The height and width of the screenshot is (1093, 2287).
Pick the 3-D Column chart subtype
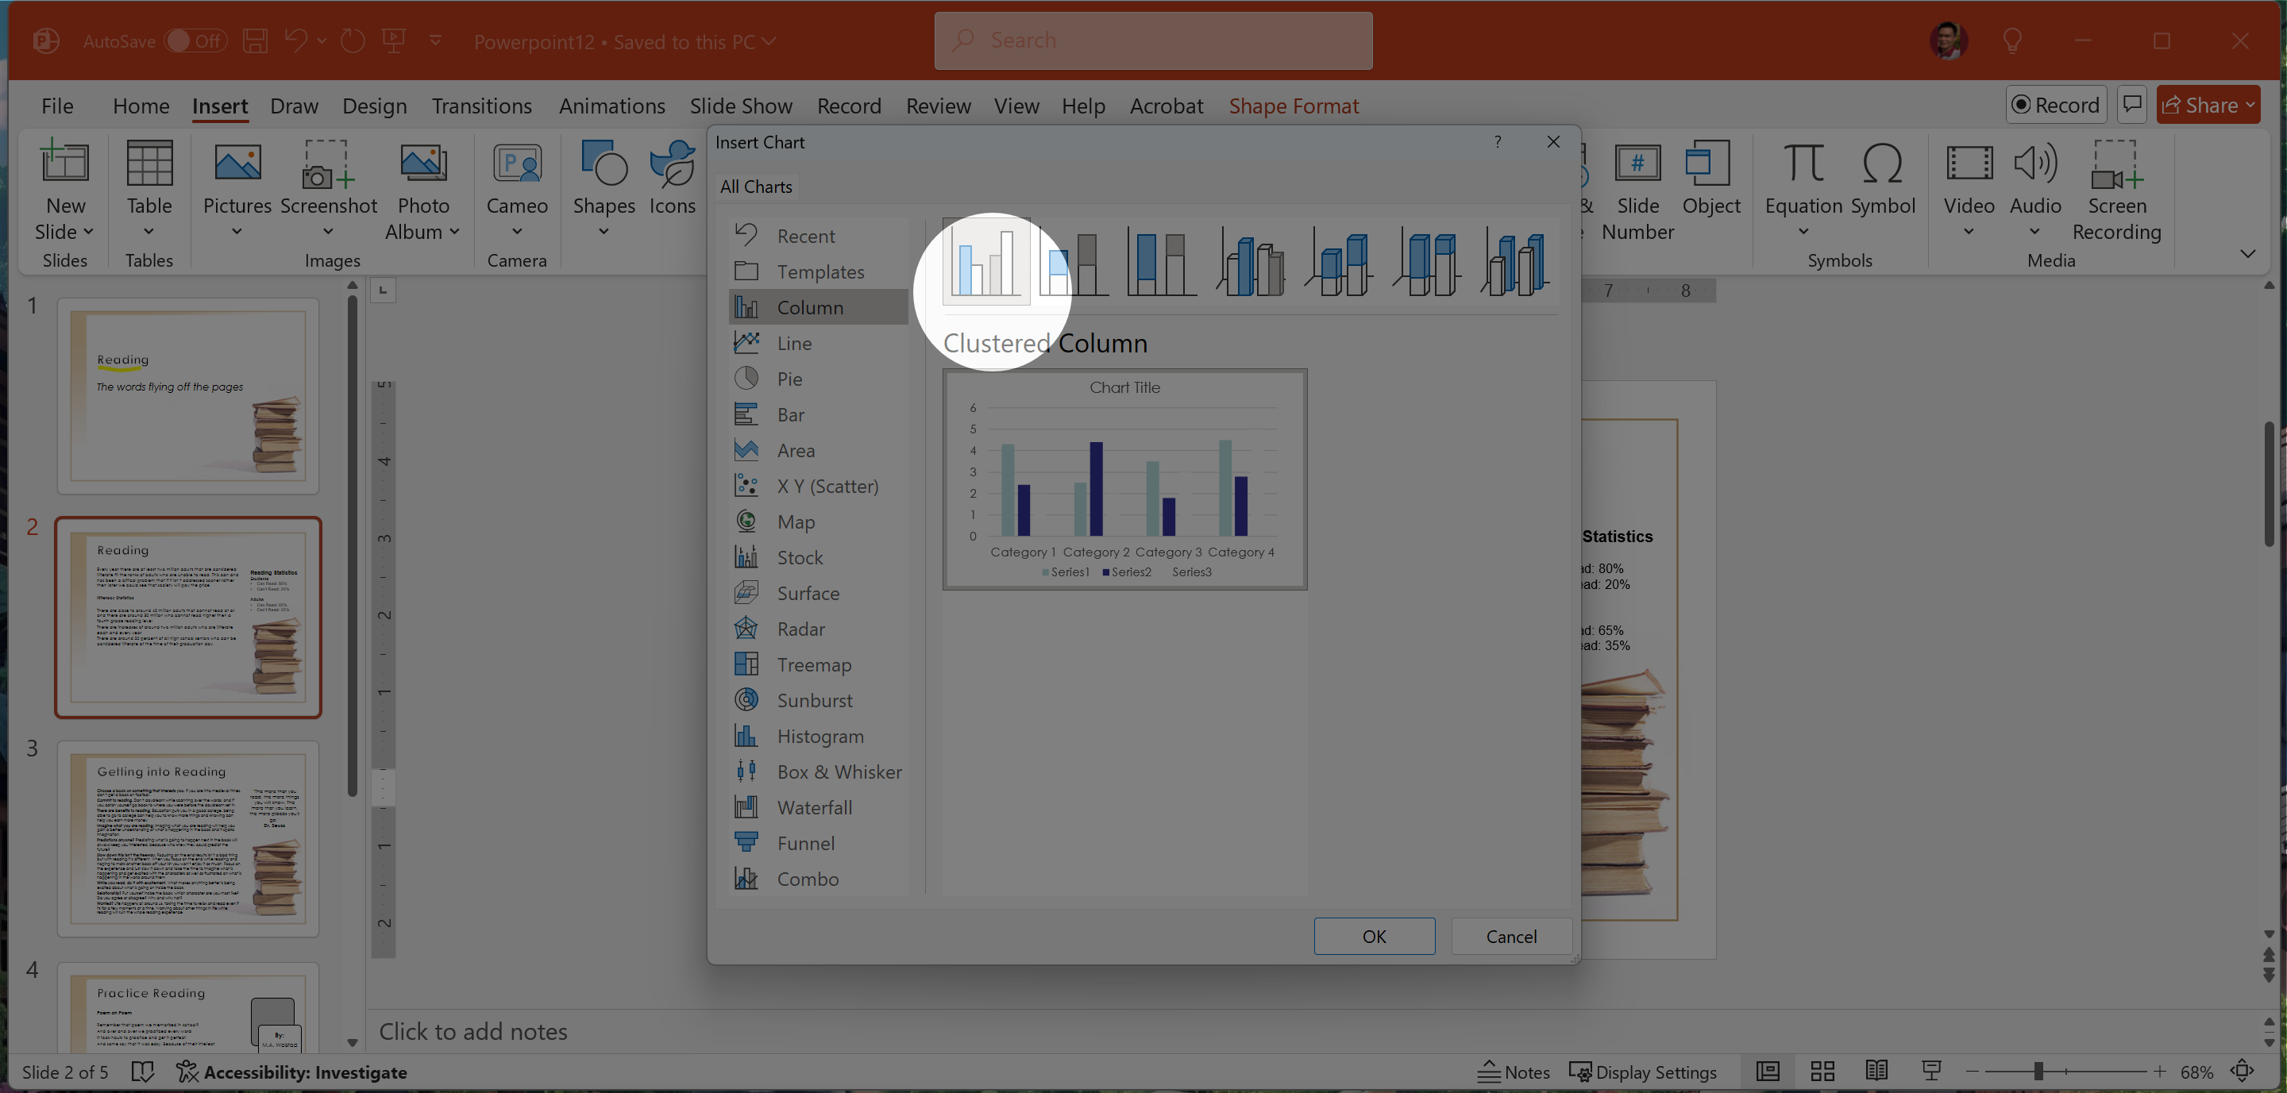1514,263
